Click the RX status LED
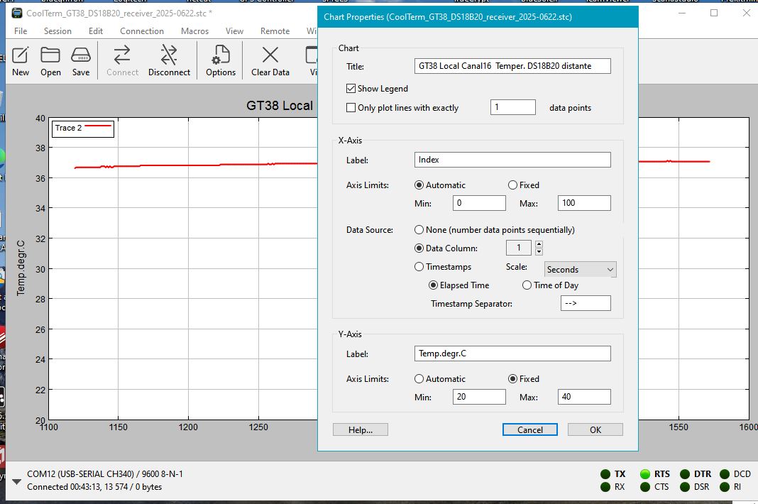 coord(605,487)
